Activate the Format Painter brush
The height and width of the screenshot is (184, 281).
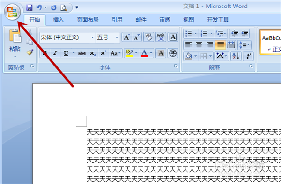coord(30,52)
